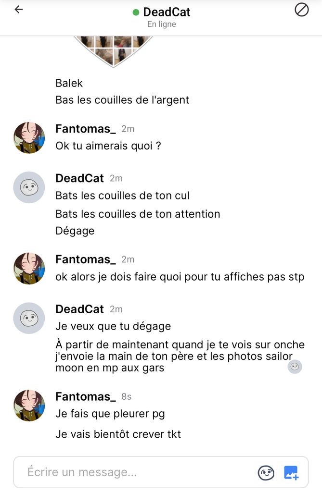322x492 pixels.
Task: Click DeadCat's avatar beside 'Bats les couilles de ton cul'
Action: (29, 187)
